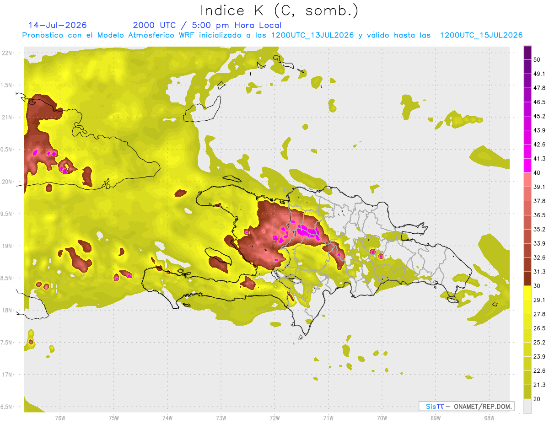Click the "21.3" color scale label
This screenshot has width=549, height=424.
pyautogui.click(x=539, y=385)
